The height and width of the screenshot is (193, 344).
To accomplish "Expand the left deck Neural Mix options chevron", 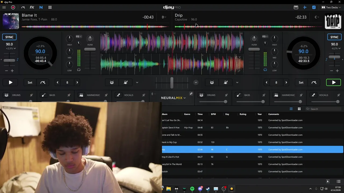I will pos(137,83).
